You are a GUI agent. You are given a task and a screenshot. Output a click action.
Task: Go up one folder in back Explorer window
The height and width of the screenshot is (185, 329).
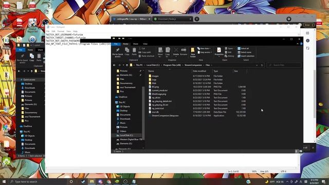(32, 71)
